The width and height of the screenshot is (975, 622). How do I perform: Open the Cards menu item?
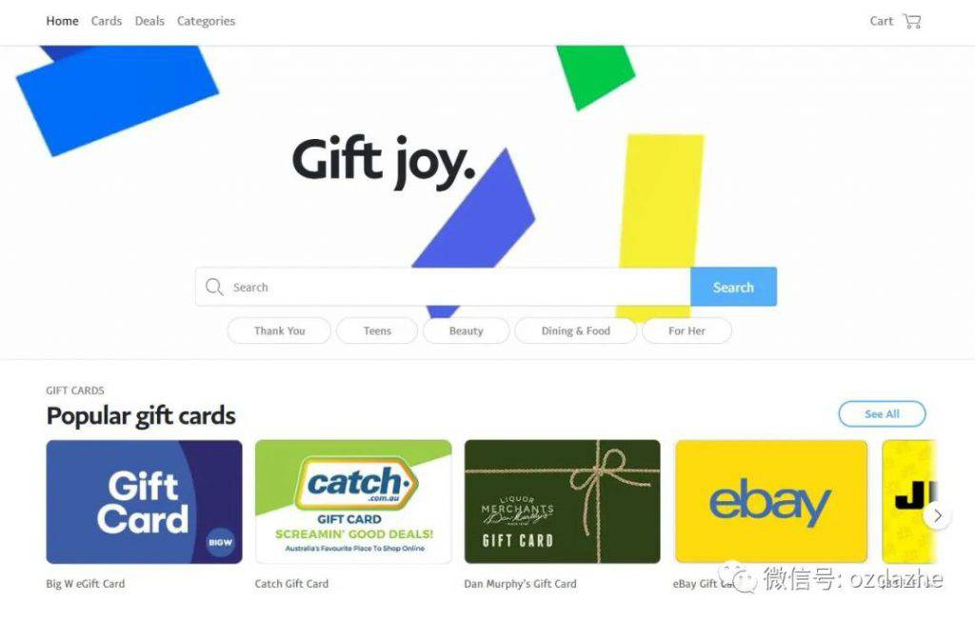tap(107, 21)
